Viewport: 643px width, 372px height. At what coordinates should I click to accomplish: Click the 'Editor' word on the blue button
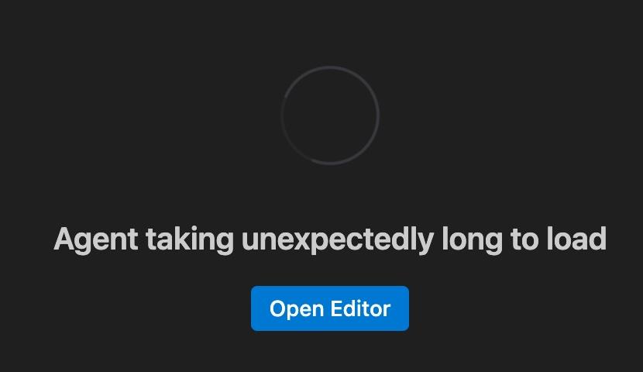pos(360,308)
